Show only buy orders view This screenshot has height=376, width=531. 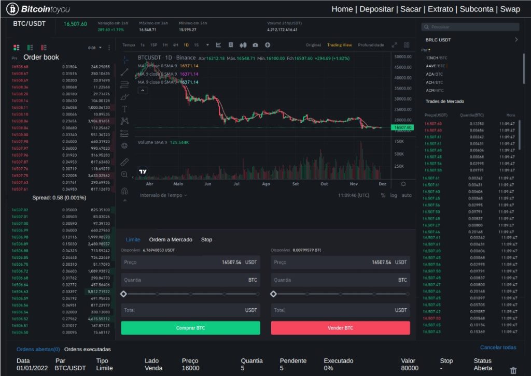(x=30, y=47)
